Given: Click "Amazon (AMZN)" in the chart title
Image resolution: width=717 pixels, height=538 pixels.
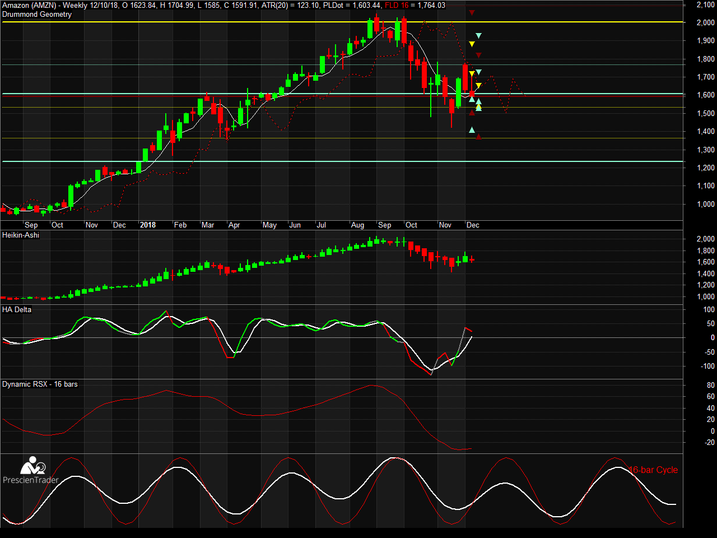Looking at the screenshot, I should click(29, 6).
